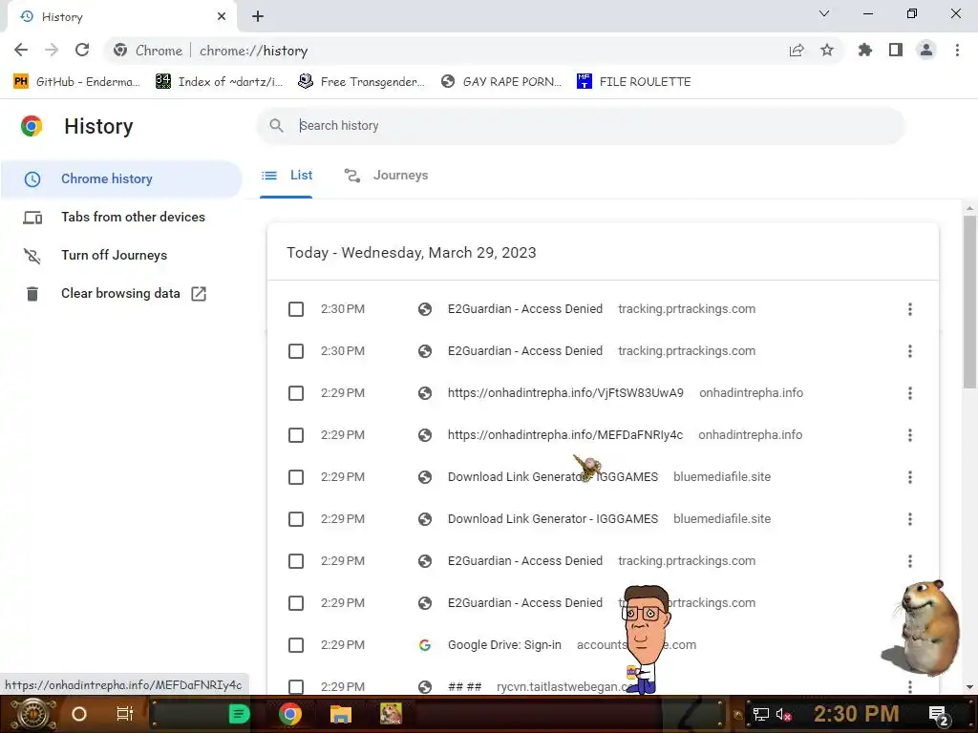Screen dimensions: 978x733
Task: Open the notification center icon
Action: click(939, 715)
